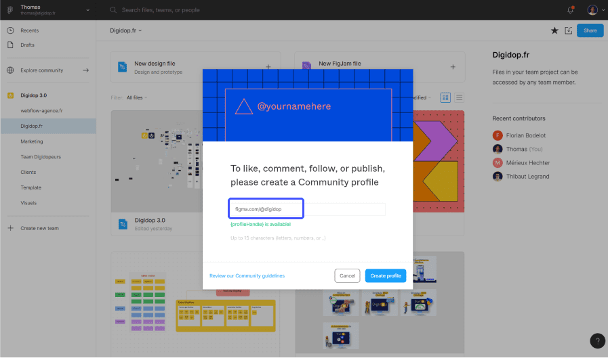Expand the Digidop.fr title dropdown
608x358 pixels.
(x=125, y=30)
